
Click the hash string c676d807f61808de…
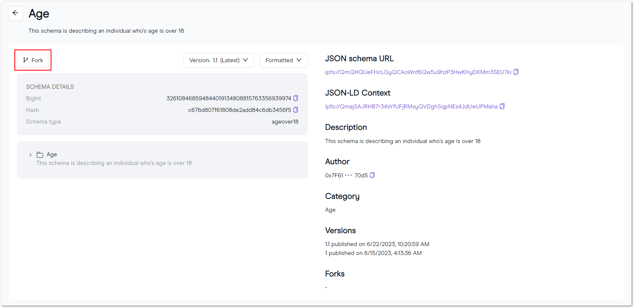239,110
